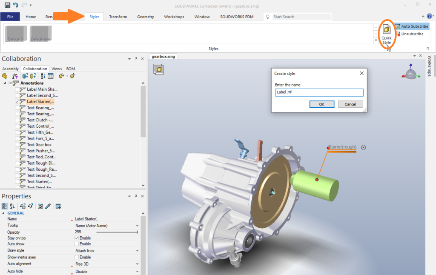The width and height of the screenshot is (436, 275).
Task: Enable the Auto show checkbox
Action: [x=77, y=244]
